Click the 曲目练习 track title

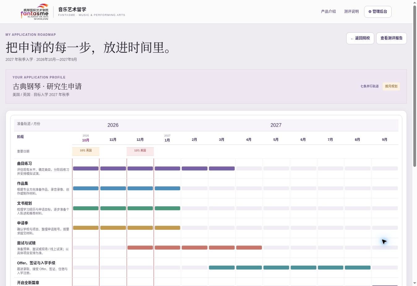point(24,164)
